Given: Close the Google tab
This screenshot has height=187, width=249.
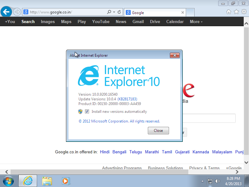Looking at the screenshot, I should [x=183, y=12].
